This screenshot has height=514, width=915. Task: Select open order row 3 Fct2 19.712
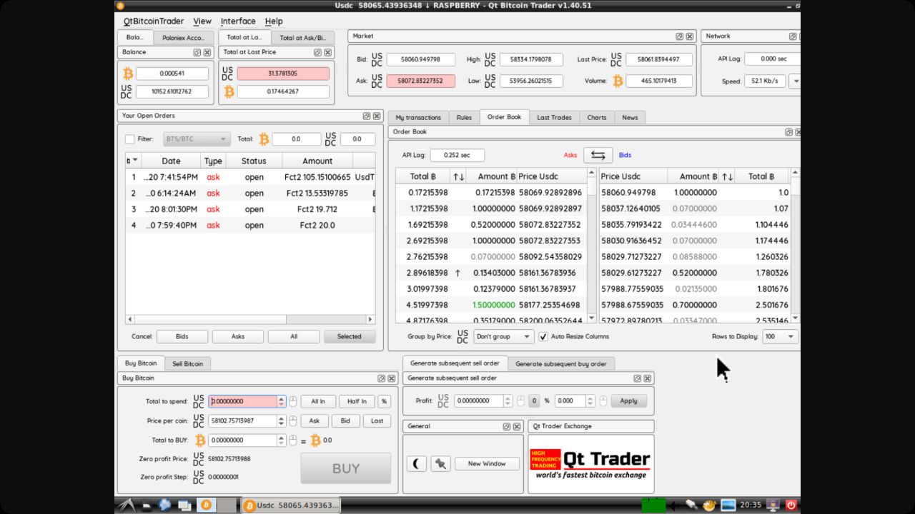tap(250, 209)
